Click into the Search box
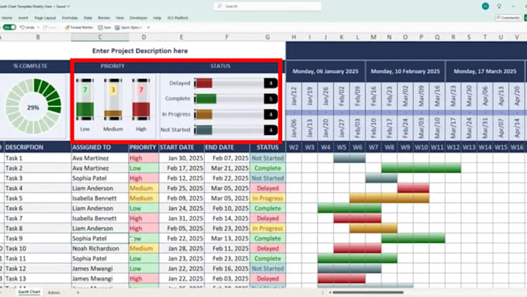This screenshot has width=527, height=297. point(267,6)
